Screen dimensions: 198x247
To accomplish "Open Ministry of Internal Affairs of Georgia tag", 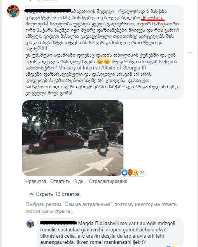I will point(99,68).
